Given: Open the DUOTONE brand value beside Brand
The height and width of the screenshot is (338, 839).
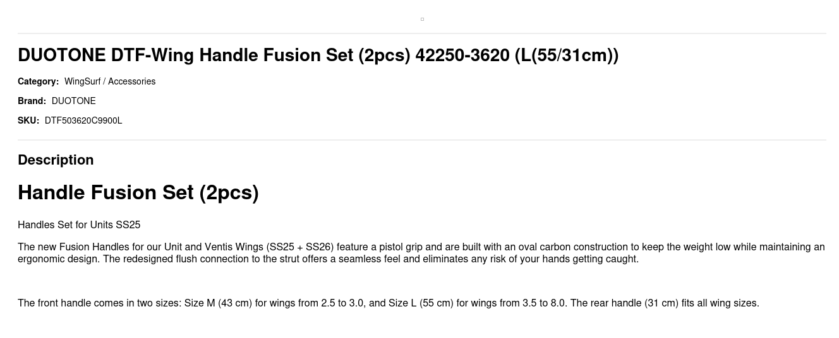Looking at the screenshot, I should click(x=74, y=101).
